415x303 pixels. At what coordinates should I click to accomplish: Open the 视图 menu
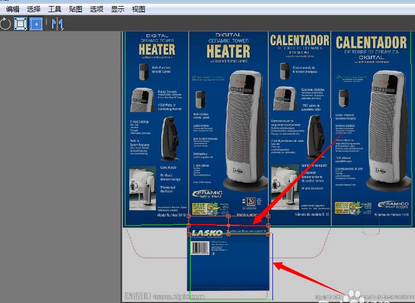click(x=138, y=9)
